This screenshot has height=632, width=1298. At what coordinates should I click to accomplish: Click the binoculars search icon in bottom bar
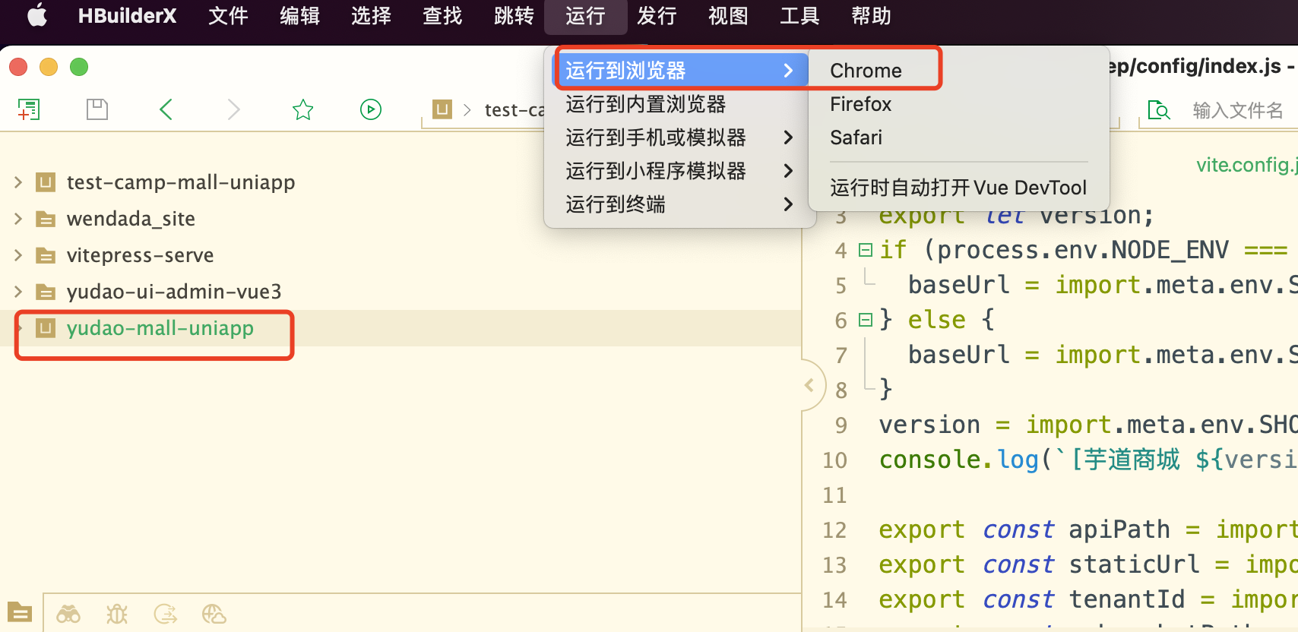(x=68, y=614)
